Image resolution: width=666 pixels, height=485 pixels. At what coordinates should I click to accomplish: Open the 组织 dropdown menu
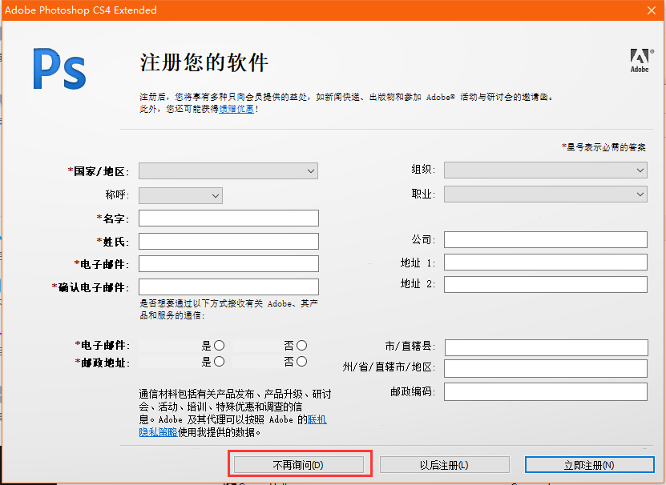coord(545,170)
